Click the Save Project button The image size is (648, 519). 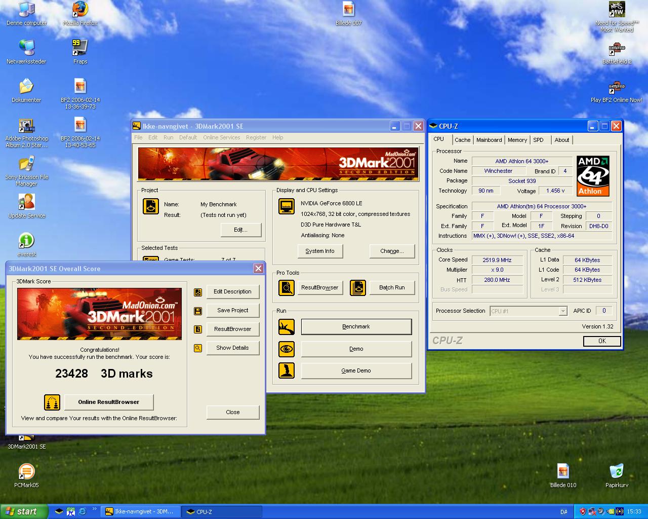(233, 311)
